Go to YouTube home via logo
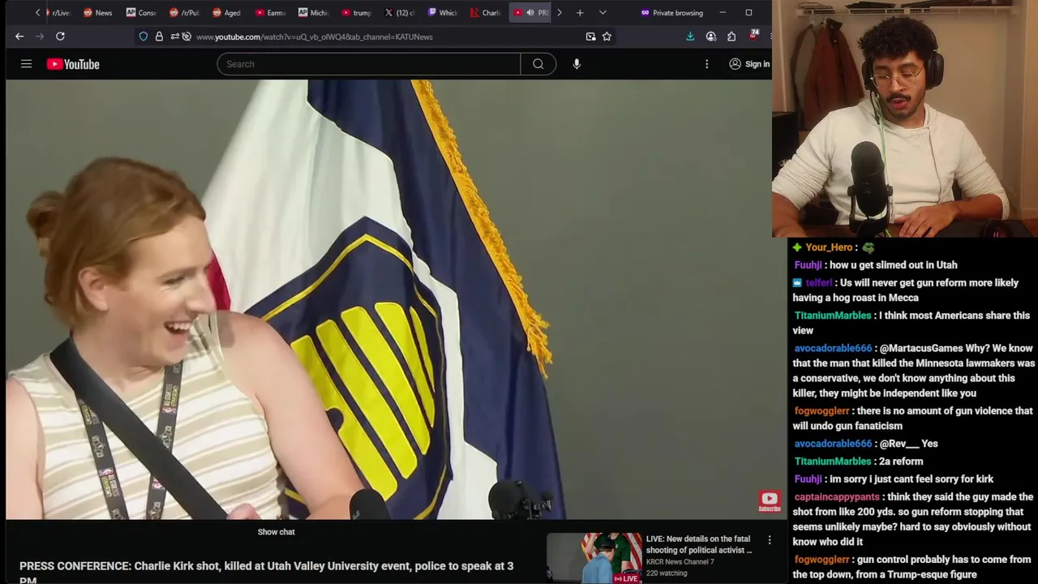Image resolution: width=1038 pixels, height=584 pixels. 73,64
